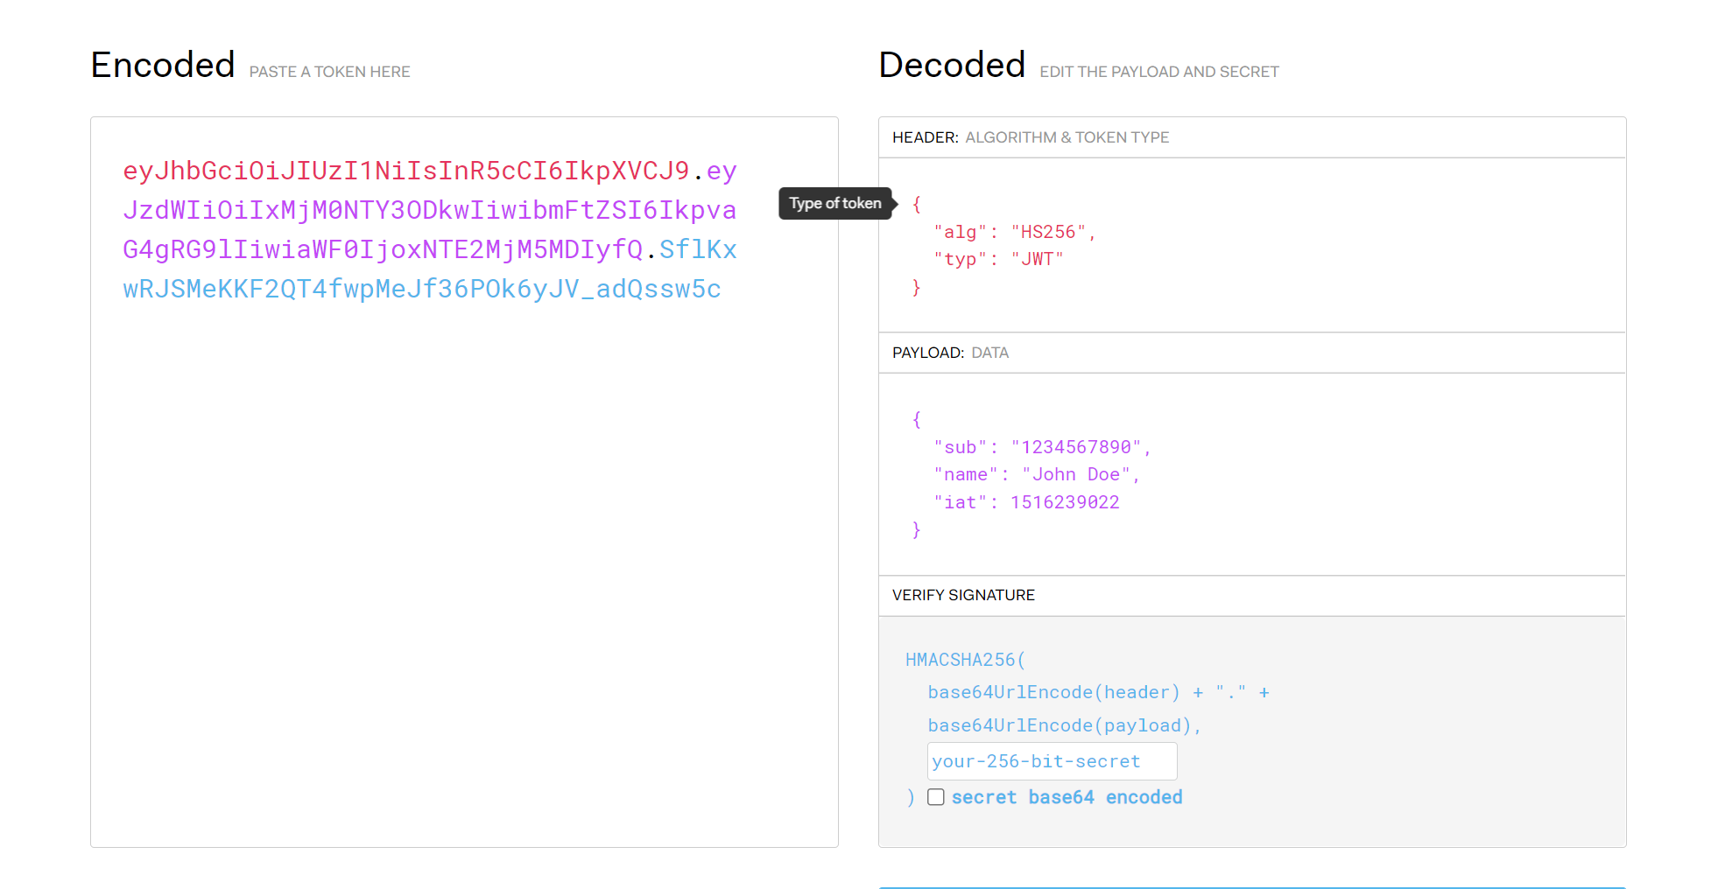Click the "name": "John Doe" payload line
1732x889 pixels.
click(x=1036, y=474)
